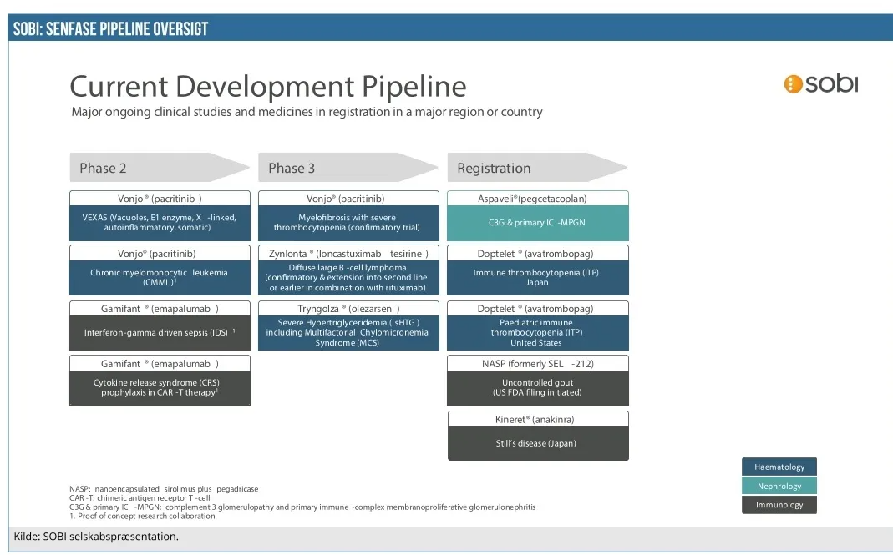
Task: Click Interferon-gamma driven sepsis box
Action: [160, 332]
